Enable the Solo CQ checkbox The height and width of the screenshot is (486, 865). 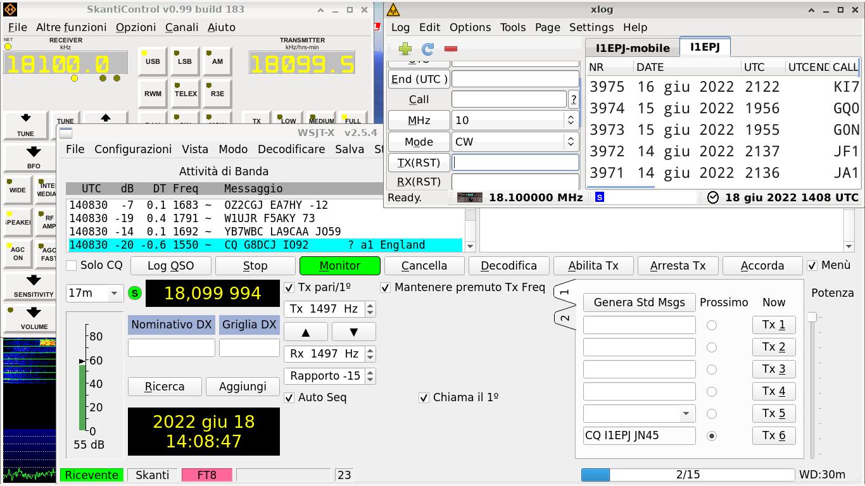click(72, 266)
